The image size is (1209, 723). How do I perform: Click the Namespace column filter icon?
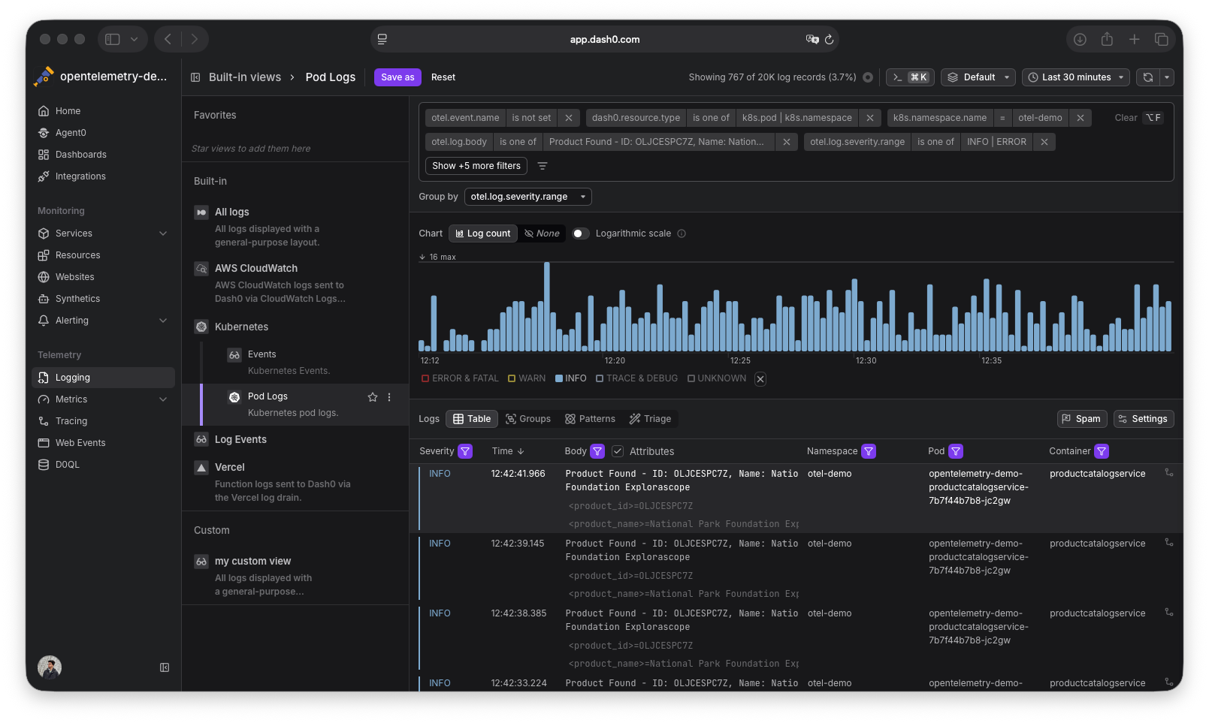868,451
